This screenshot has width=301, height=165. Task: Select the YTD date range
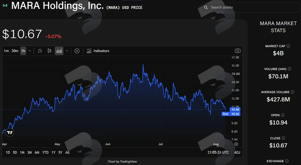(45, 152)
